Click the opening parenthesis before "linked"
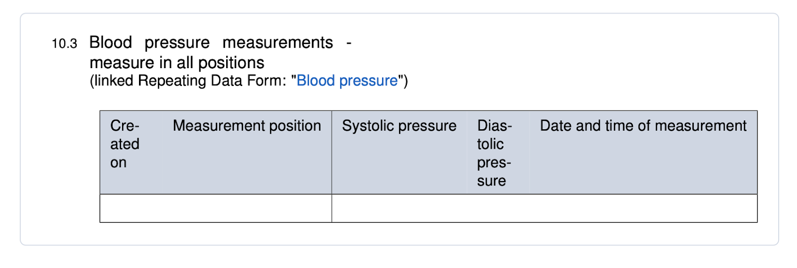The image size is (797, 268). click(x=92, y=81)
